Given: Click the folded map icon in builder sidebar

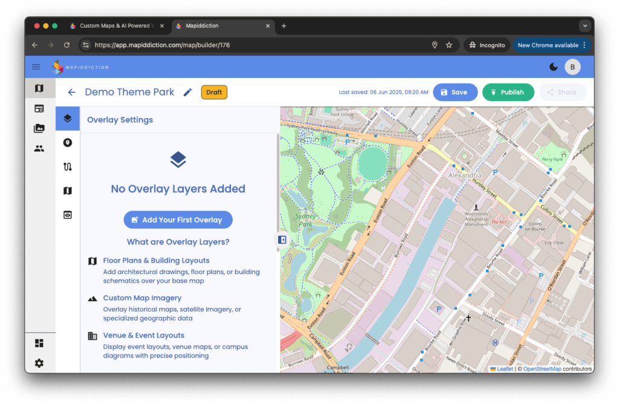Looking at the screenshot, I should [68, 191].
